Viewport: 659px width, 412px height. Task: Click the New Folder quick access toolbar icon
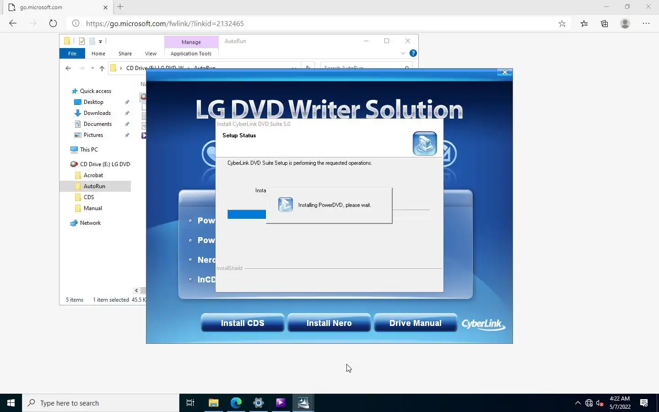pos(92,41)
